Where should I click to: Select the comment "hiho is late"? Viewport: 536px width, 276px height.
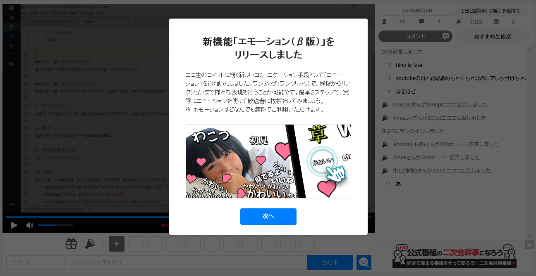click(x=409, y=65)
